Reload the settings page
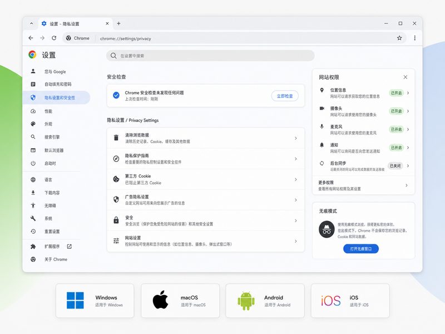 tap(54, 38)
